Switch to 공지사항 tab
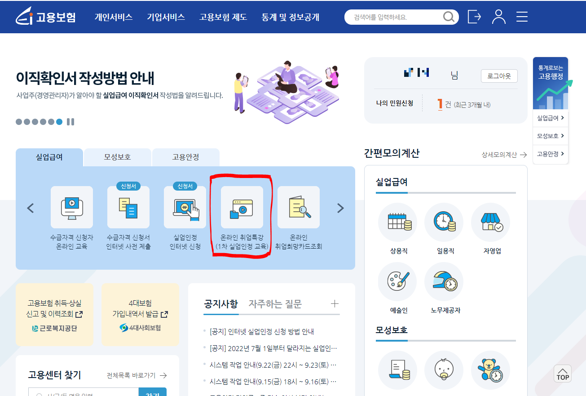 (221, 304)
